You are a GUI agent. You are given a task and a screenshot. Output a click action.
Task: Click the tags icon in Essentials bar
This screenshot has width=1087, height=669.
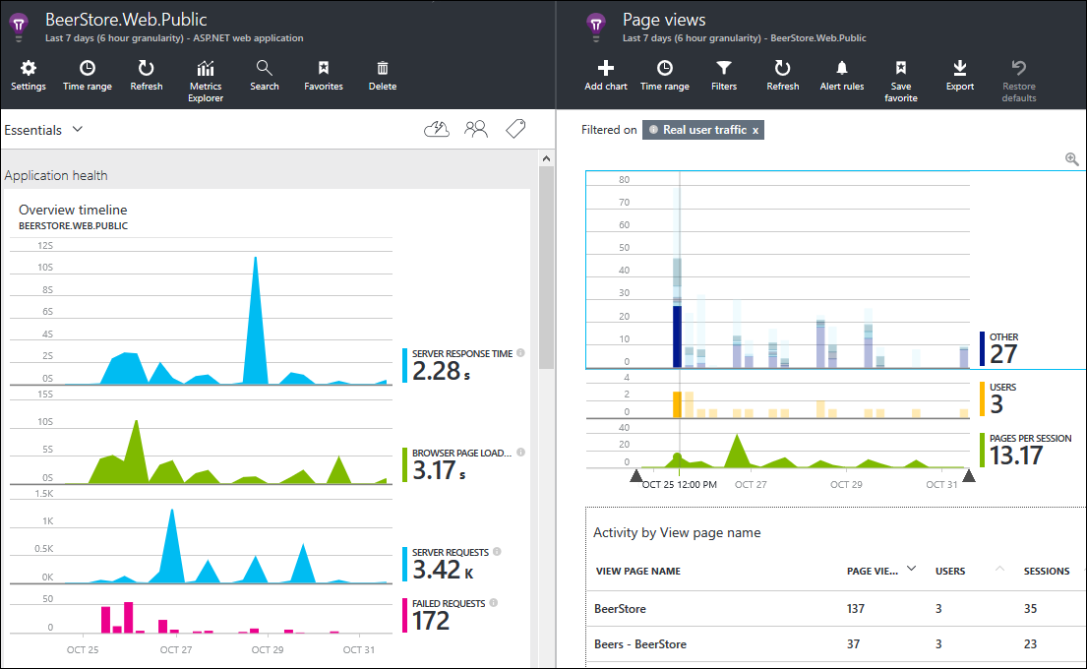(x=515, y=129)
